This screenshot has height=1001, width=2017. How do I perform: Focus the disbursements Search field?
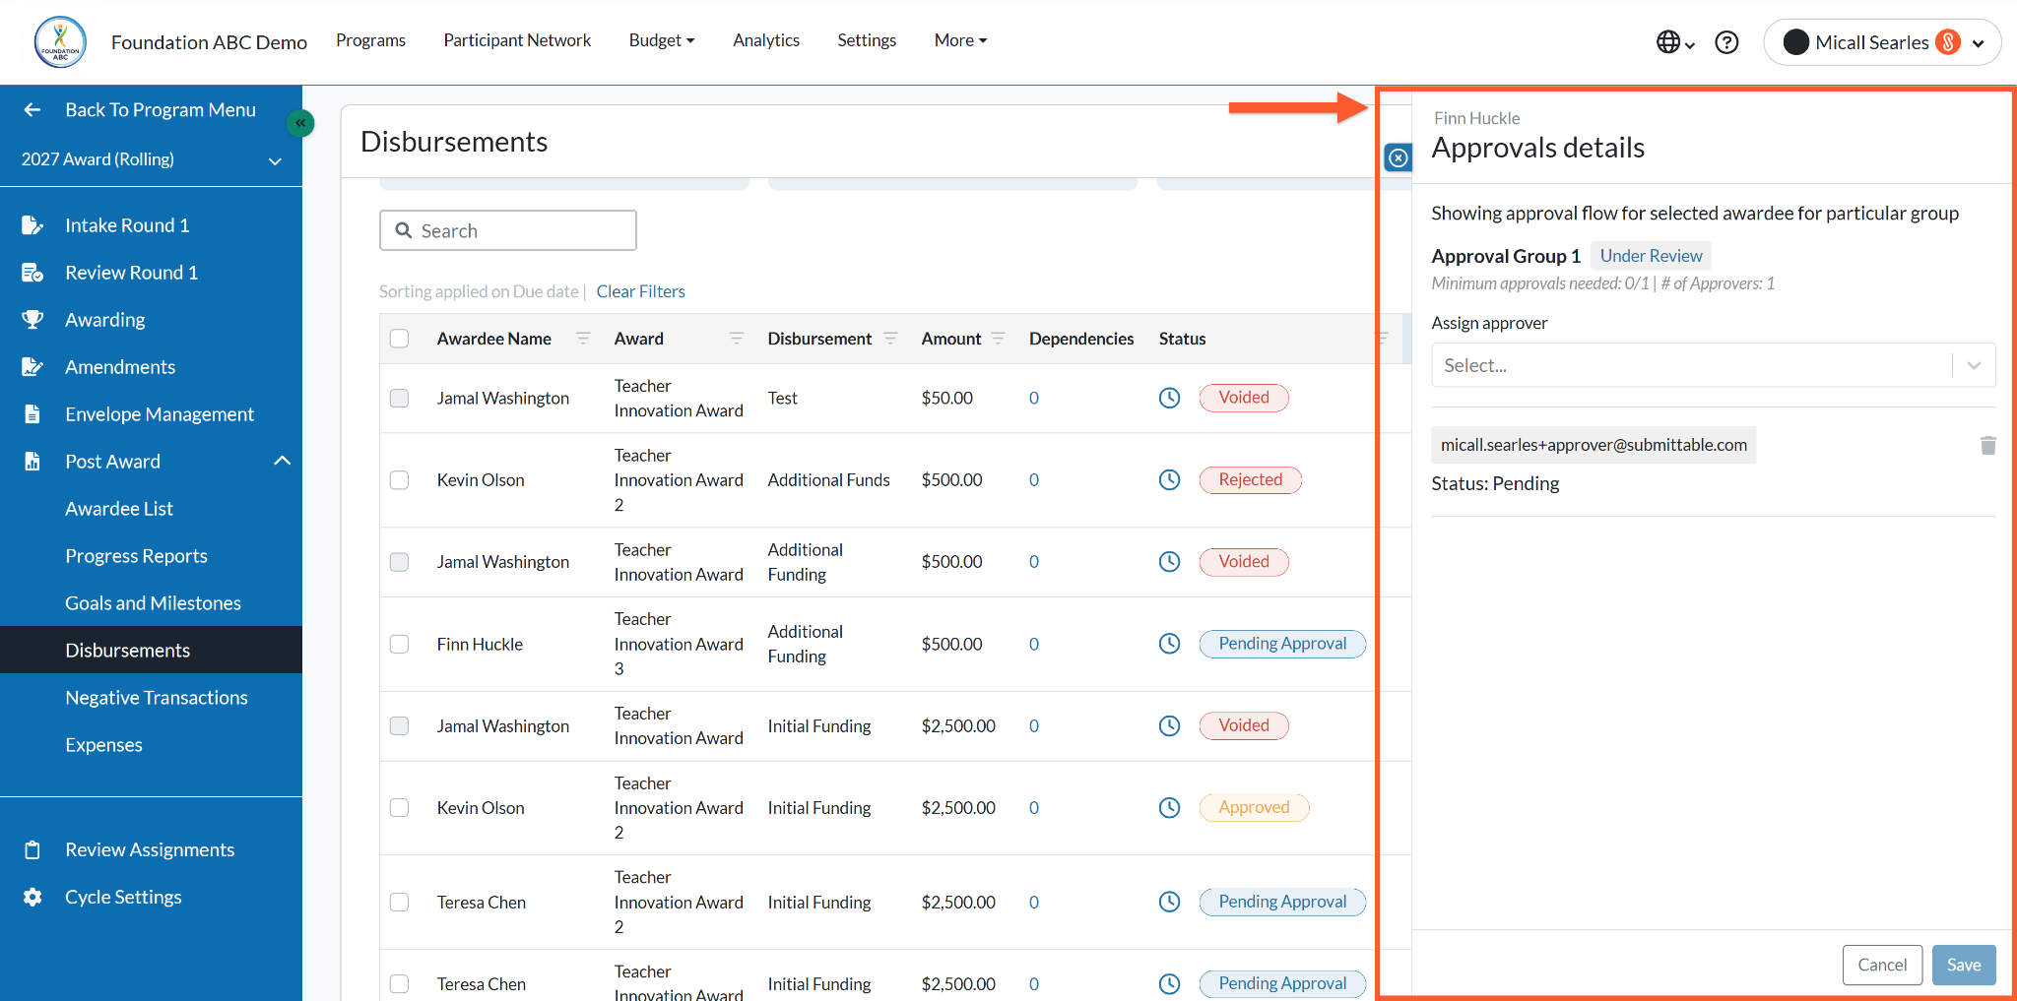[x=508, y=230]
